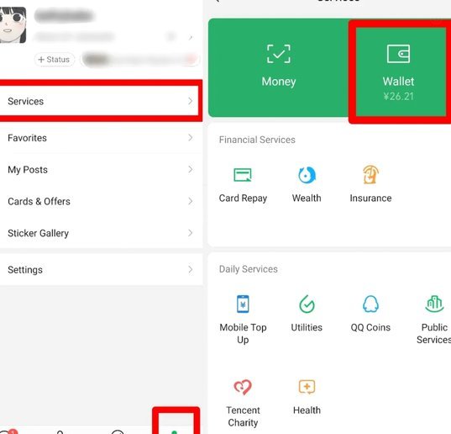Select the Me tab in bottom bar

pos(175,431)
